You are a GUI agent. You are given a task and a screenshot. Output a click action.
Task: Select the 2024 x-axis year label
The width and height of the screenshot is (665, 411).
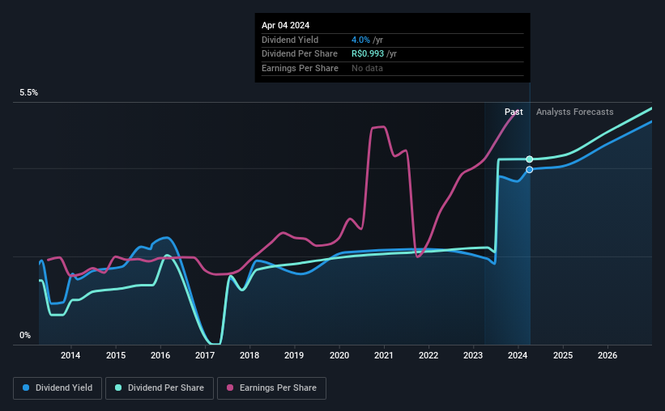(x=518, y=355)
